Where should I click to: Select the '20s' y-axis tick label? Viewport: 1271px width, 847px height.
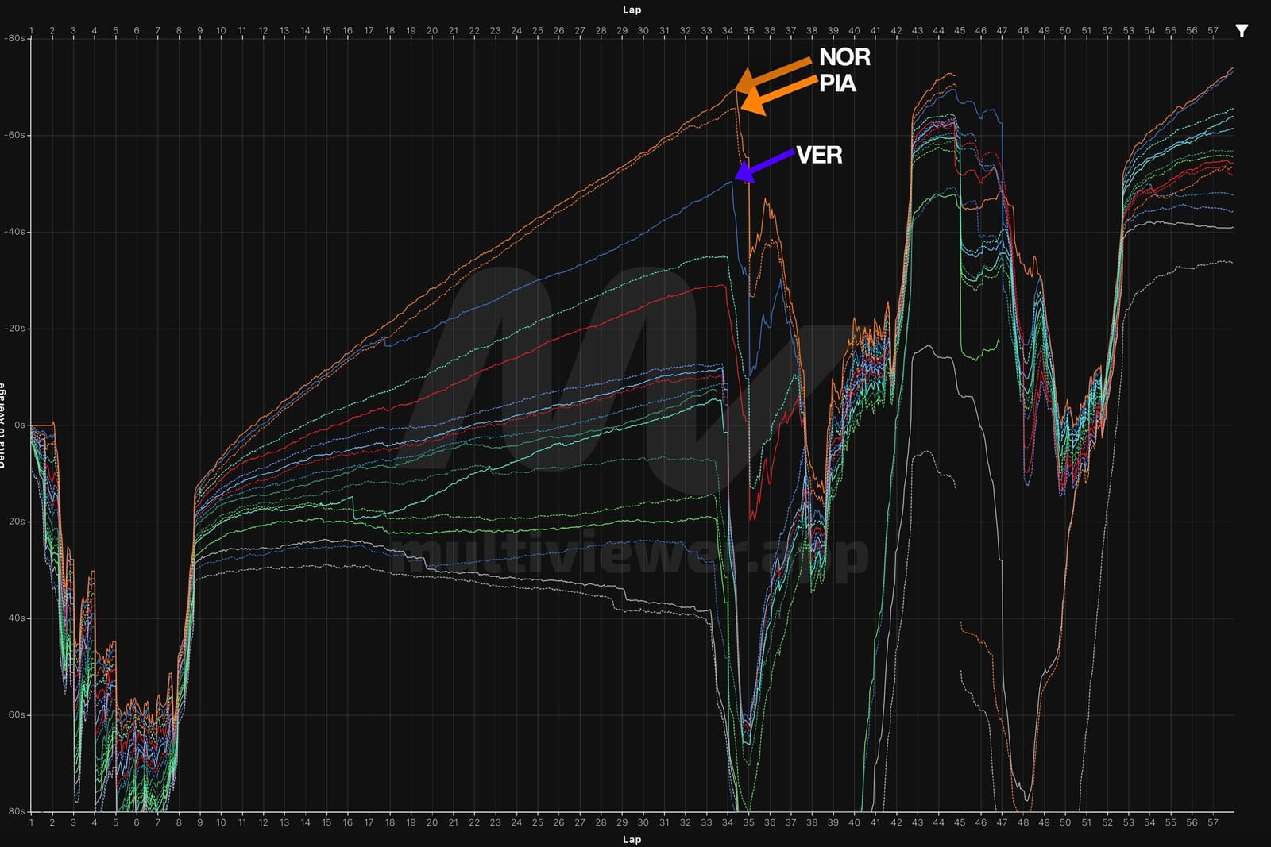coord(17,522)
